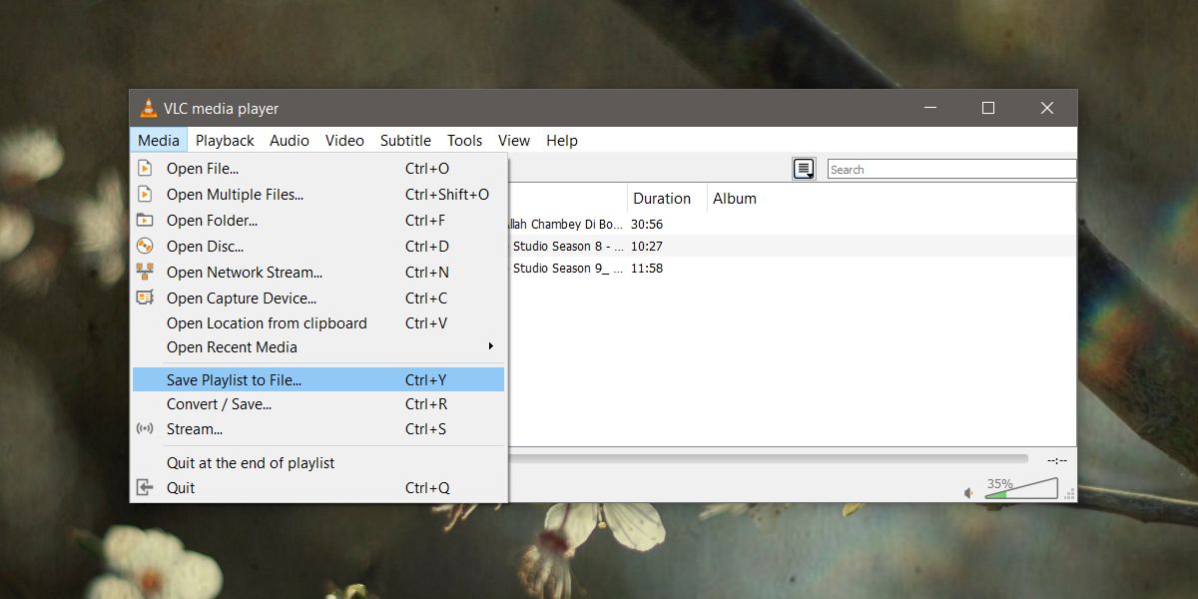Choose Quit from Media menu
This screenshot has width=1198, height=599.
tap(318, 487)
